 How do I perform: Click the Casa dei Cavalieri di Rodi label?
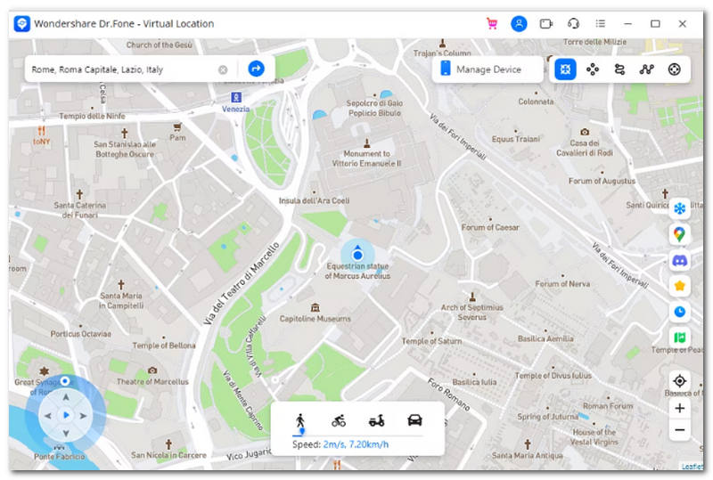(x=585, y=148)
